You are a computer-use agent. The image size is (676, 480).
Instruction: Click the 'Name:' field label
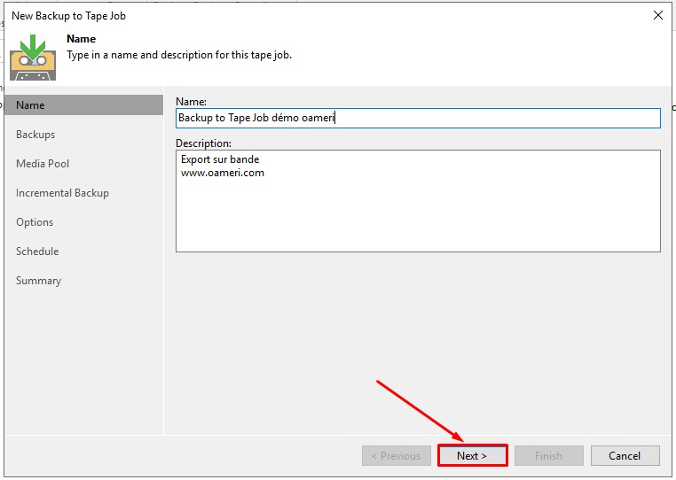(x=191, y=102)
